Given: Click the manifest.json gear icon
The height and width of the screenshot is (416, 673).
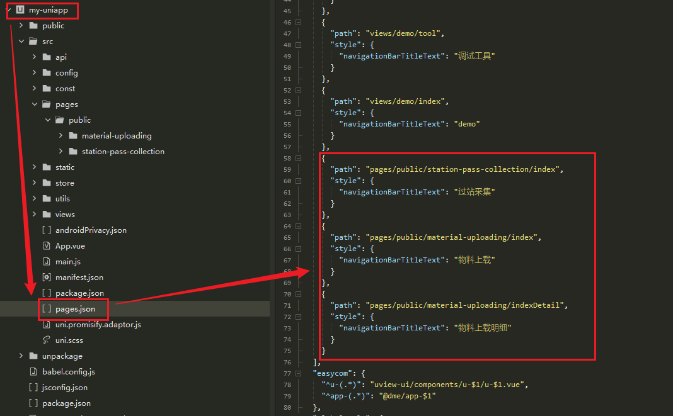Looking at the screenshot, I should coord(46,278).
